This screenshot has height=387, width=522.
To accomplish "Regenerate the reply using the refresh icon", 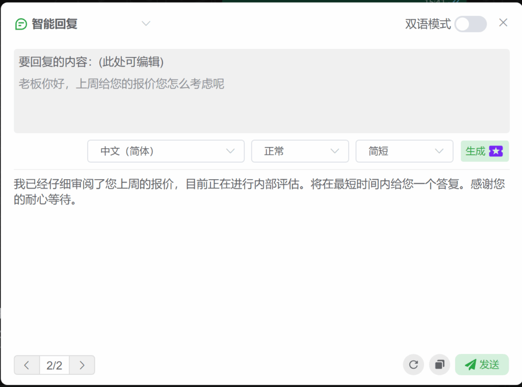I will (x=413, y=365).
